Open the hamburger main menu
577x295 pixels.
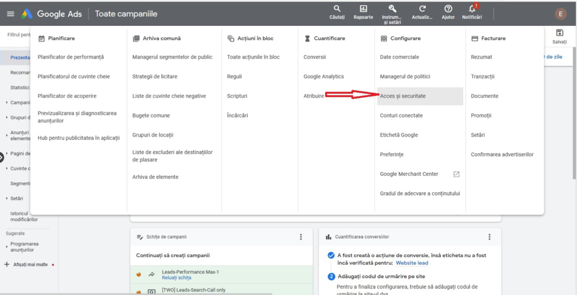pos(11,14)
